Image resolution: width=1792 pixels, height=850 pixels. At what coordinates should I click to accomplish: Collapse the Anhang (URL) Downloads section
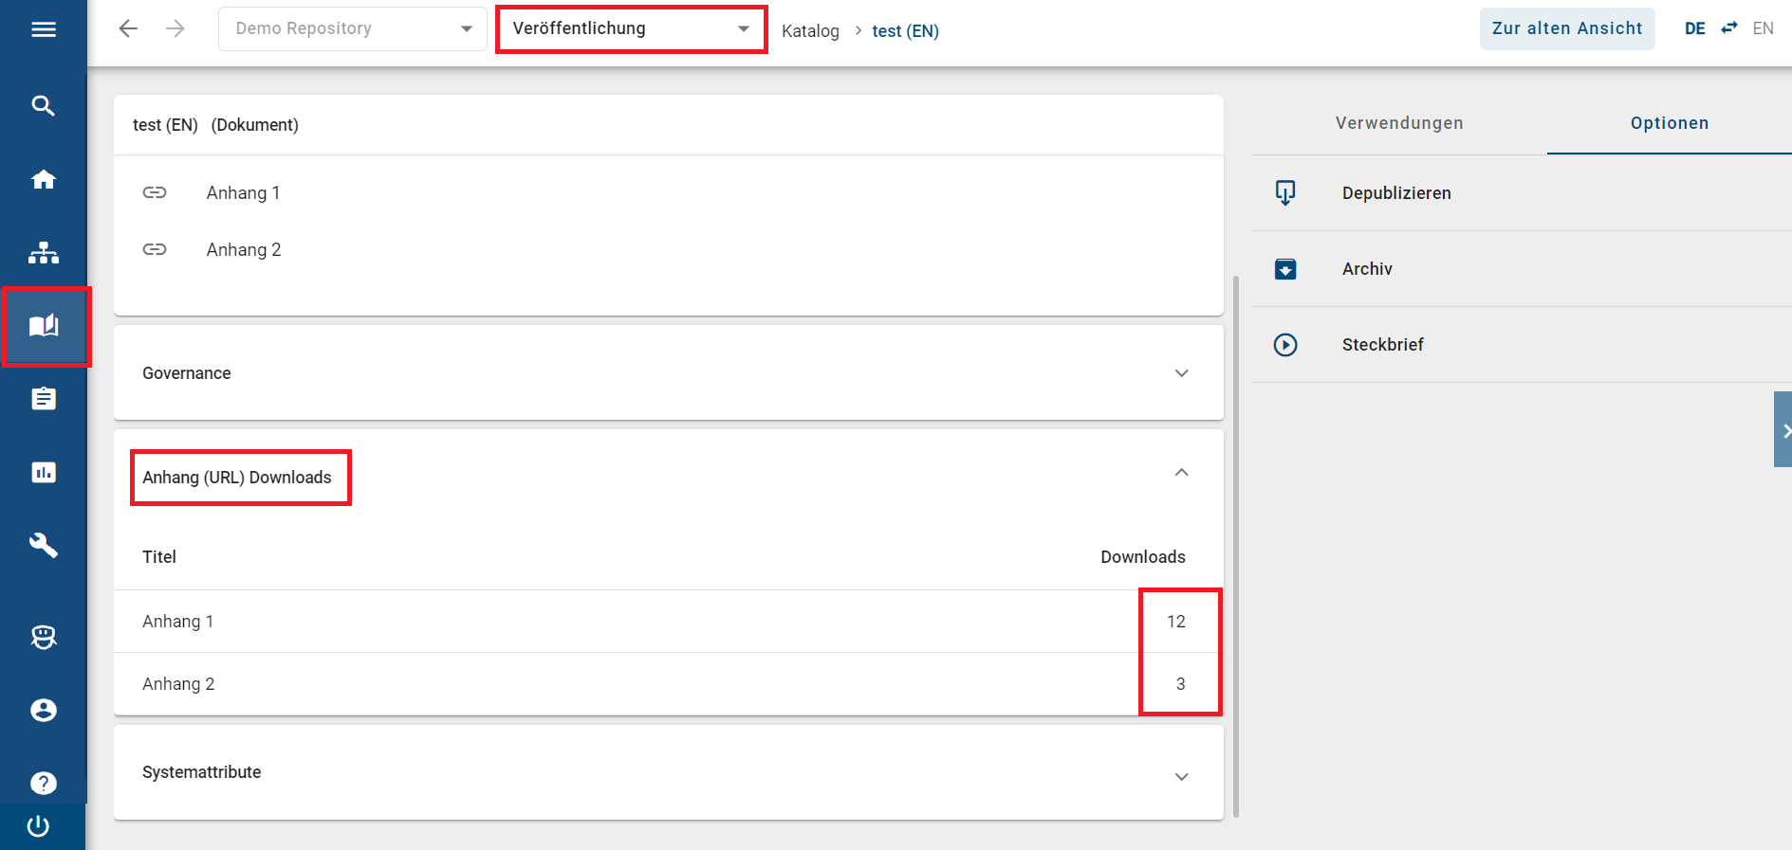pyautogui.click(x=1181, y=473)
